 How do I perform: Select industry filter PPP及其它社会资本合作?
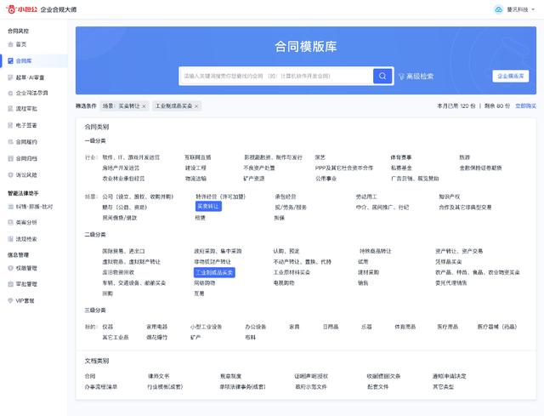(344, 168)
